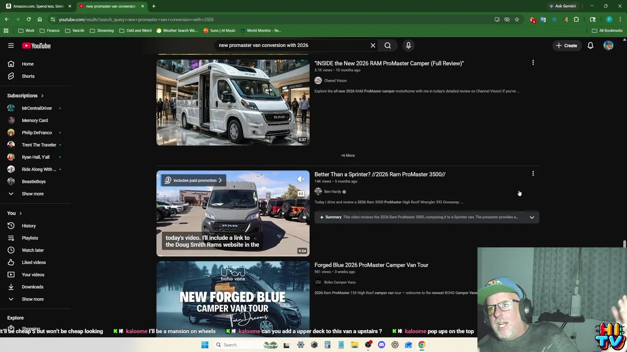The height and width of the screenshot is (352, 627).
Task: Open the address bar URL
Action: tap(136, 20)
